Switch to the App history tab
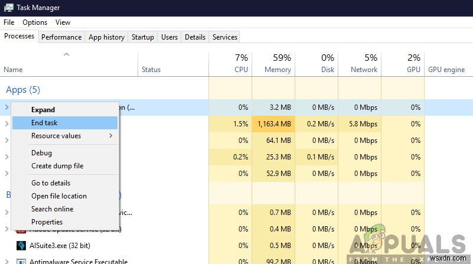 [106, 37]
